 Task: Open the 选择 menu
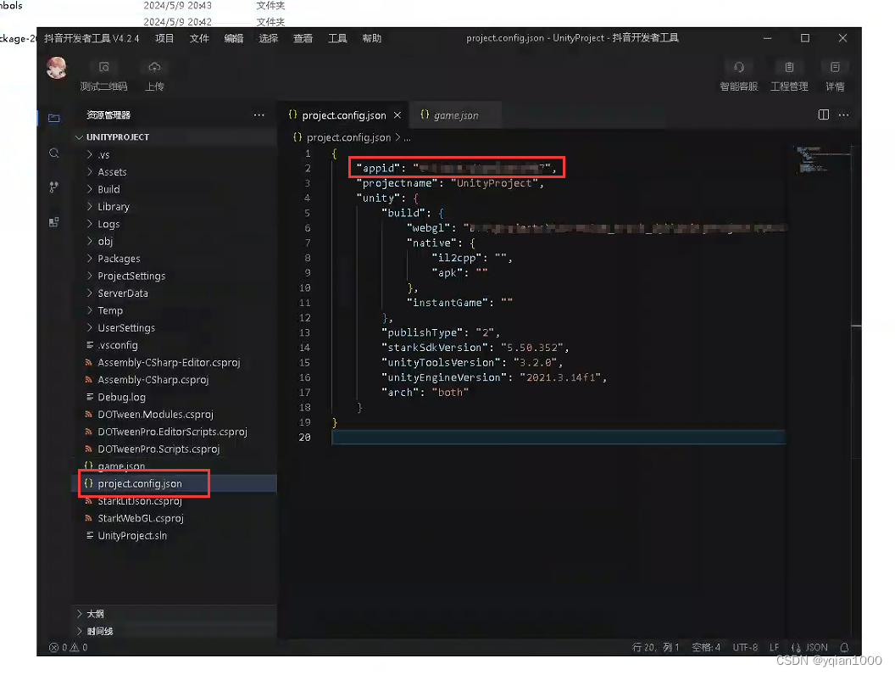[x=269, y=38]
